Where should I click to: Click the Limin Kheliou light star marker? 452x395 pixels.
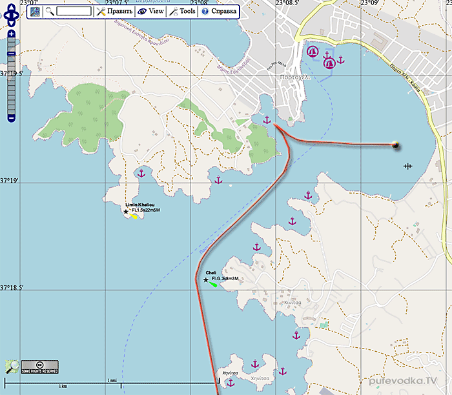[126, 212]
